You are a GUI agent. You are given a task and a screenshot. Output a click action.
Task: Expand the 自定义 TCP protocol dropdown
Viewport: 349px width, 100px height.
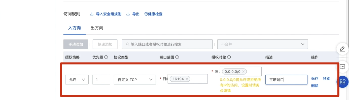point(135,80)
